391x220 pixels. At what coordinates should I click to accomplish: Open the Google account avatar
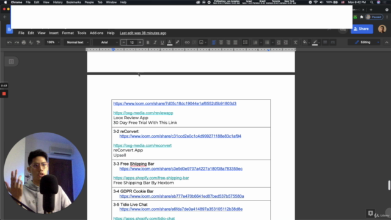(382, 29)
